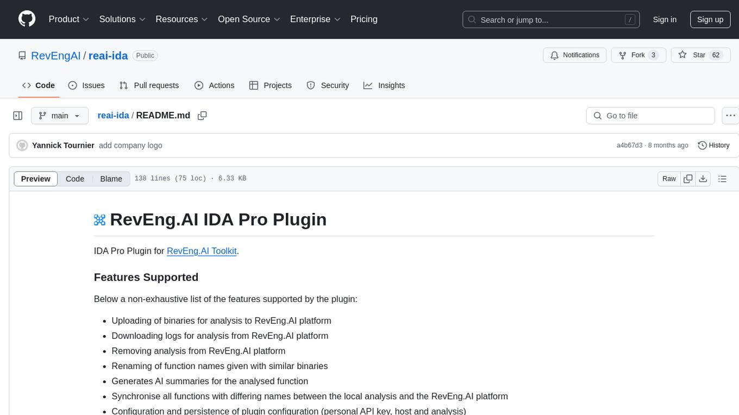The width and height of the screenshot is (739, 415).
Task: Open the Raw file view
Action: pyautogui.click(x=669, y=179)
